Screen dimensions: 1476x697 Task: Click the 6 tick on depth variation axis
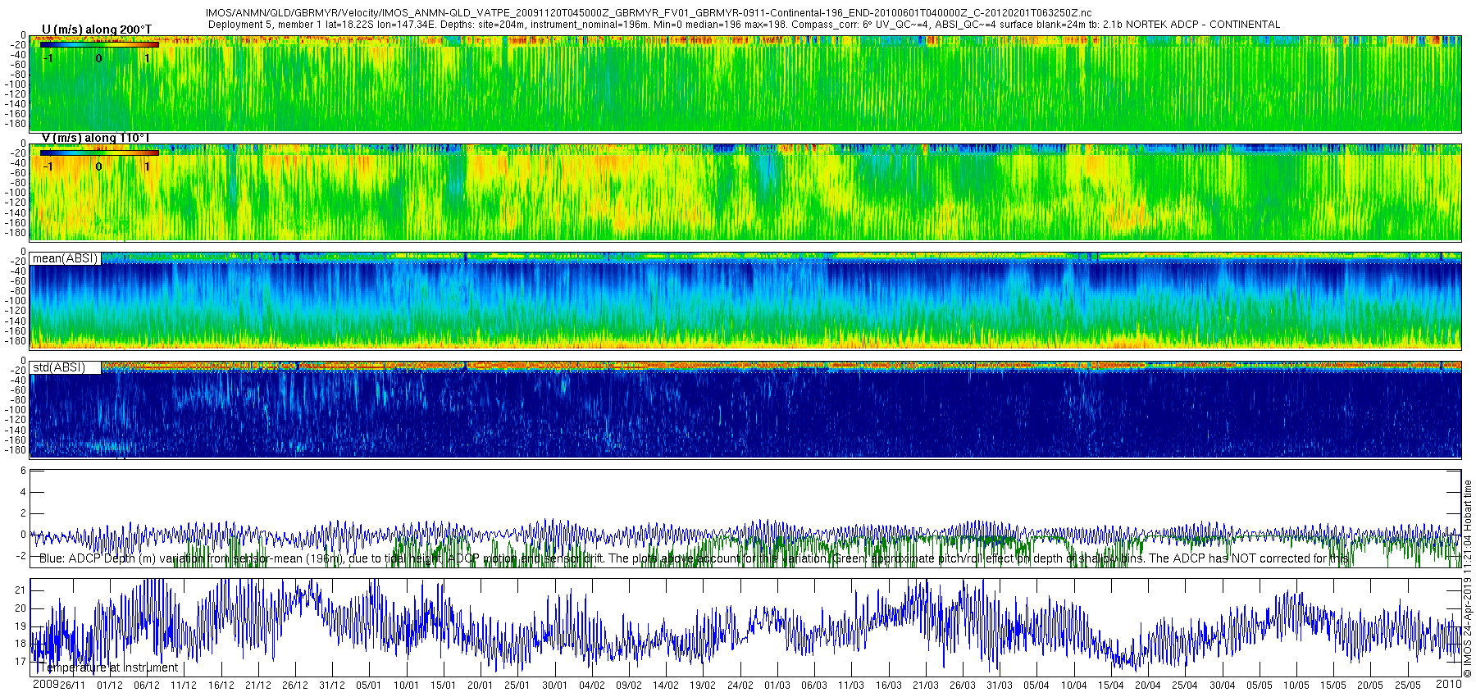pyautogui.click(x=23, y=471)
